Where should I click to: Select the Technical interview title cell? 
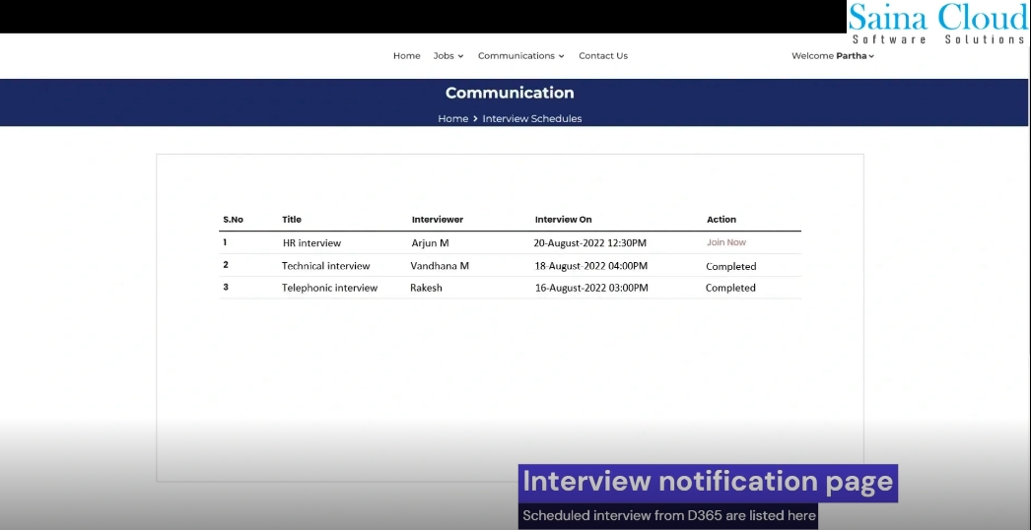(325, 266)
